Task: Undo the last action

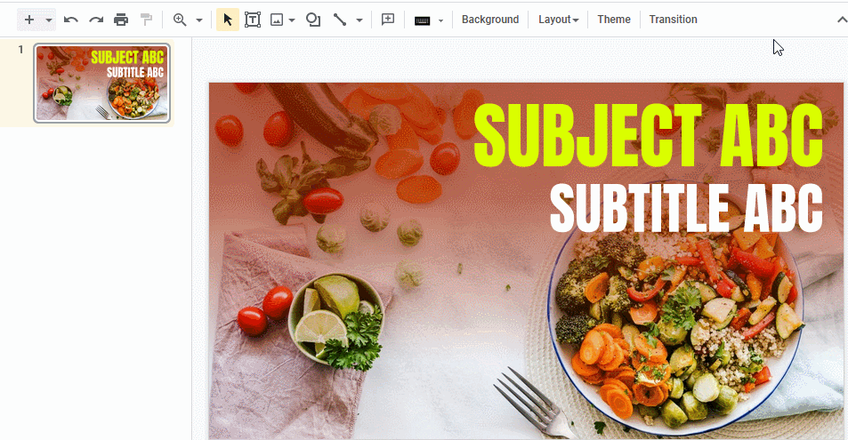Action: click(x=71, y=20)
